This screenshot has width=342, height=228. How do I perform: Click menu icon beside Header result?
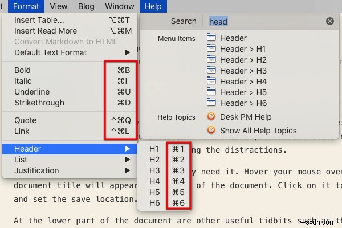[211, 38]
